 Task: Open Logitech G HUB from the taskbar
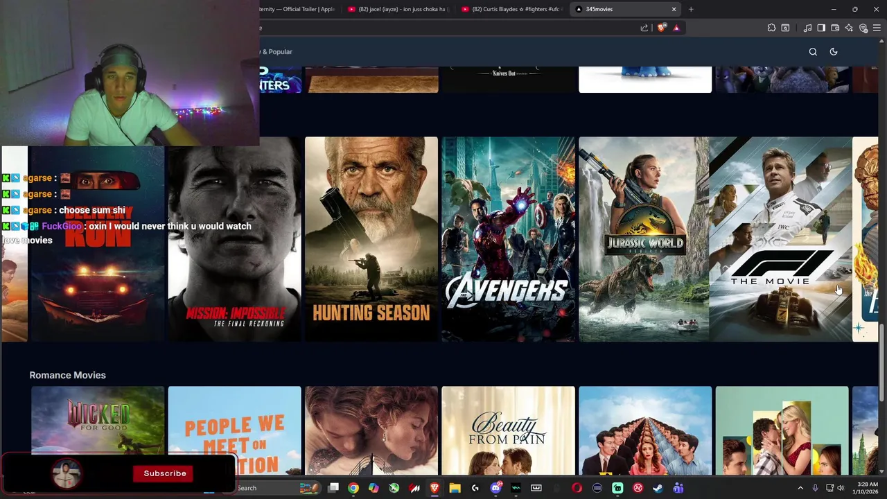click(475, 488)
